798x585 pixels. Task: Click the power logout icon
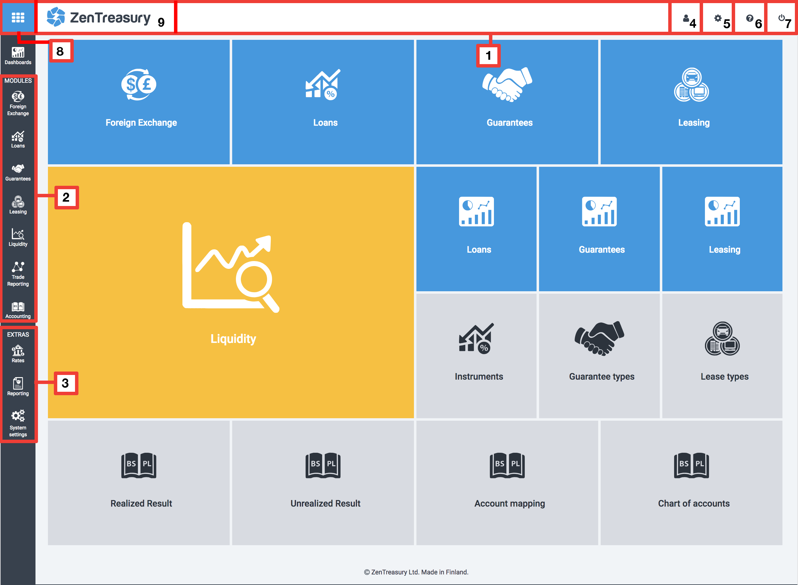[782, 18]
